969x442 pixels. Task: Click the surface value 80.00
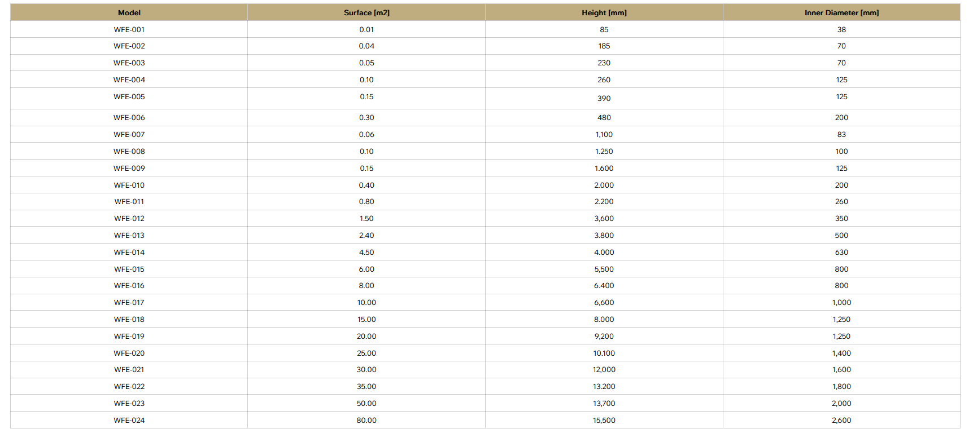[x=366, y=421]
